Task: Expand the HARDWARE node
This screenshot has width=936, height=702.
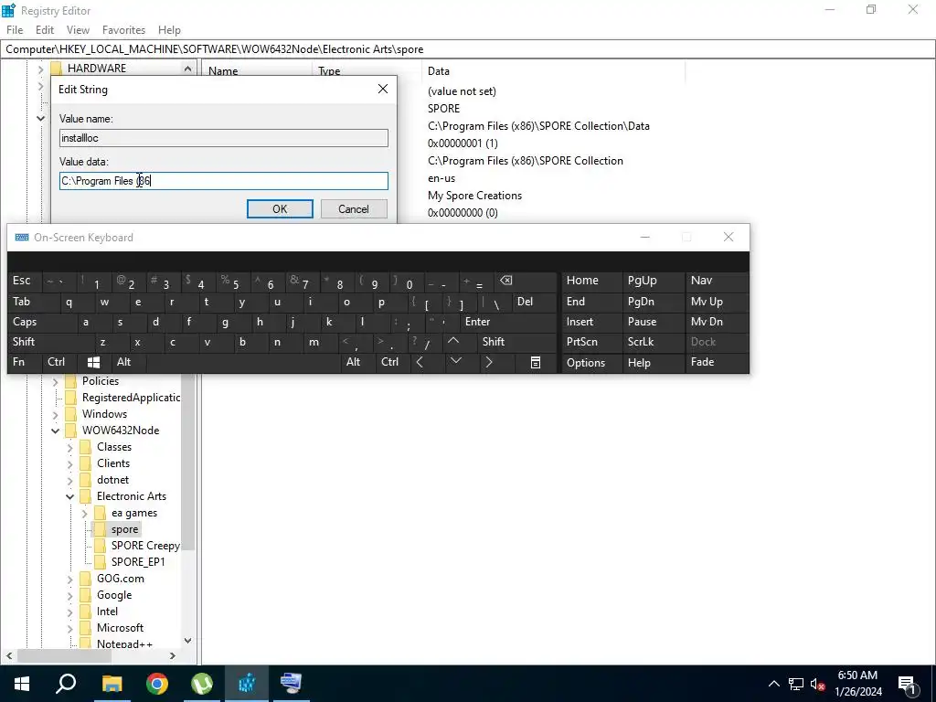Action: coord(40,69)
